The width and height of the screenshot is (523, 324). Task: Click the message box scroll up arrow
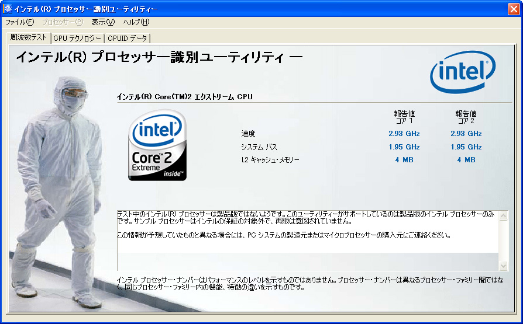click(503, 216)
